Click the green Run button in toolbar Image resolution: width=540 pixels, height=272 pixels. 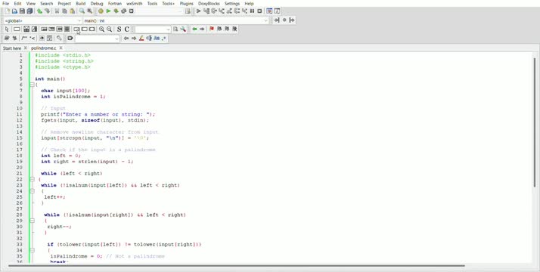108,11
